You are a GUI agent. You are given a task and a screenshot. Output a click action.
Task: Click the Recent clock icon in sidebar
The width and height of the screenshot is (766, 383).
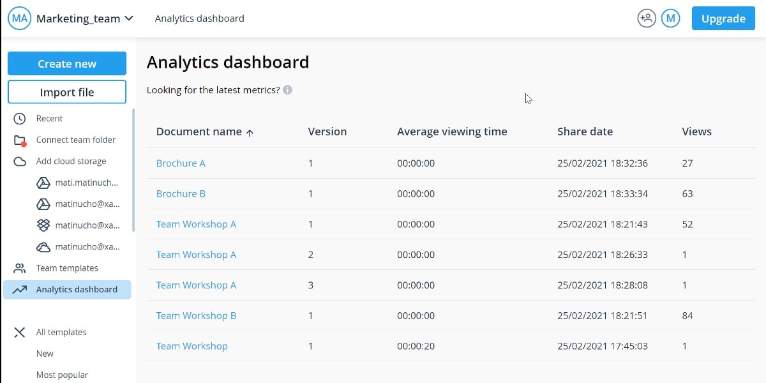click(x=20, y=119)
